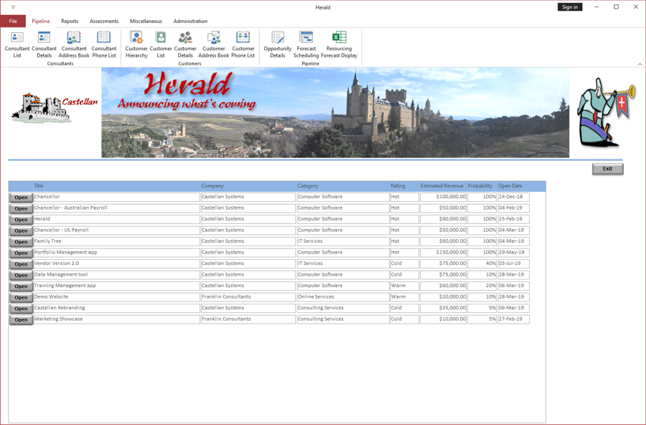Viewport: 646px width, 425px height.
Task: Open the Consultant Address Book
Action: tap(74, 45)
